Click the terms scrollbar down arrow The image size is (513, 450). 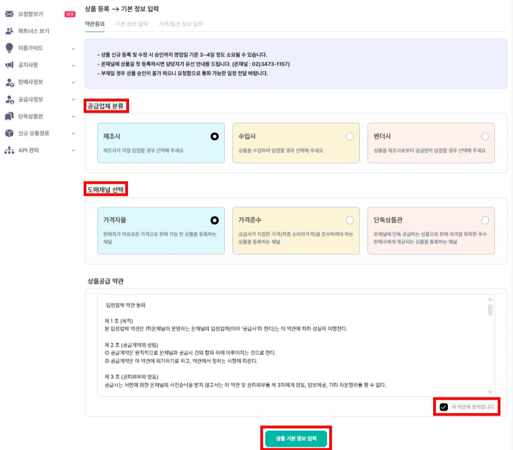click(x=490, y=392)
